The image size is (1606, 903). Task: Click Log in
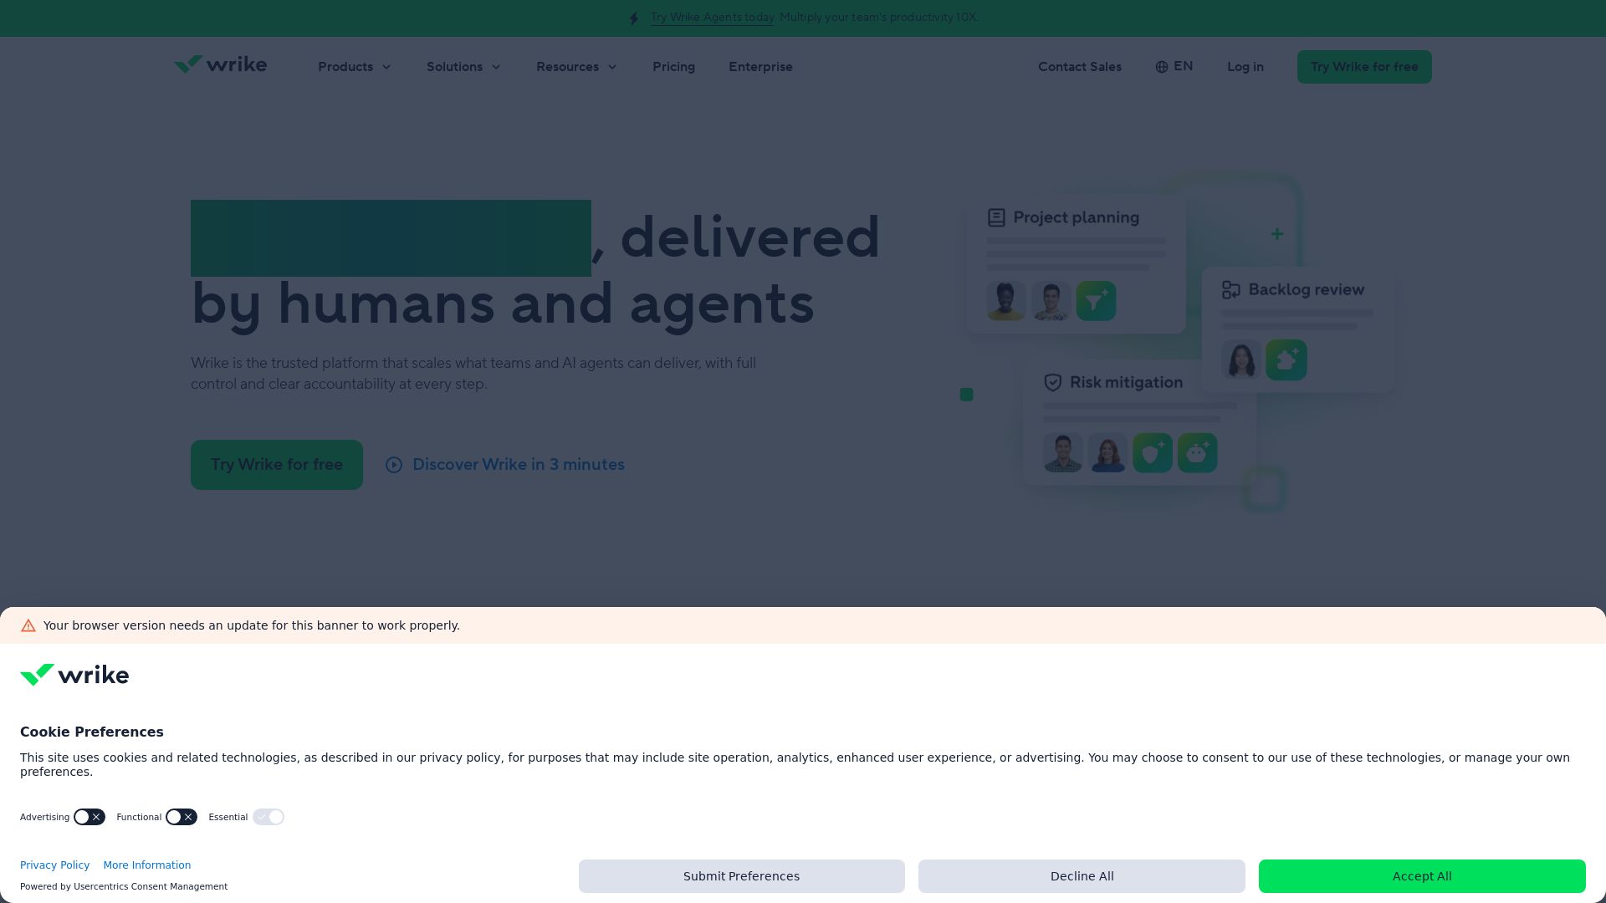[1245, 67]
